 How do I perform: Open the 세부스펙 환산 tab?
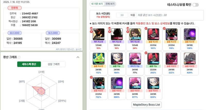tap(29, 64)
